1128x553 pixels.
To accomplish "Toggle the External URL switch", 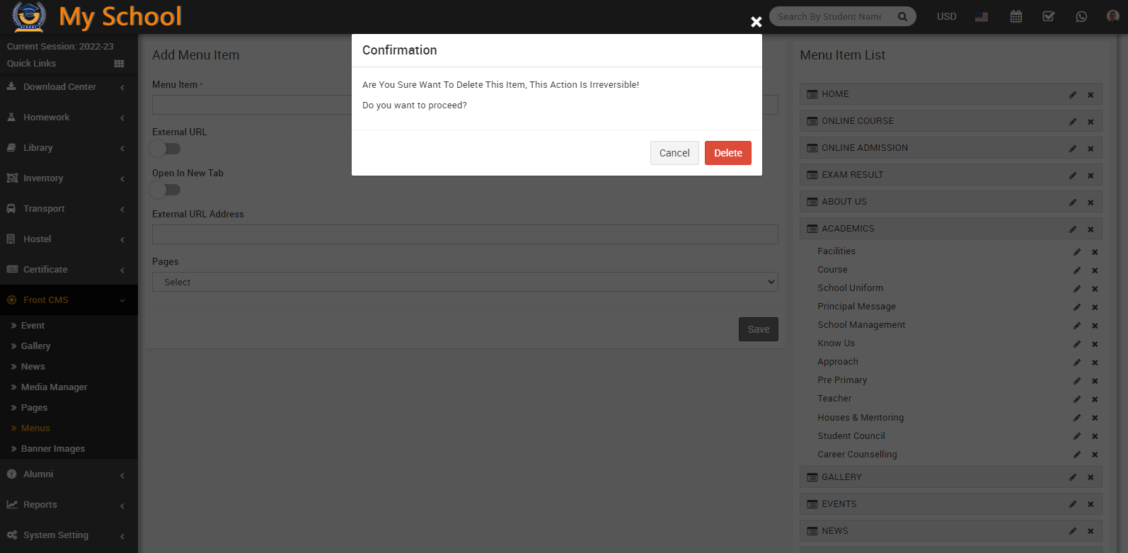I will [x=166, y=149].
